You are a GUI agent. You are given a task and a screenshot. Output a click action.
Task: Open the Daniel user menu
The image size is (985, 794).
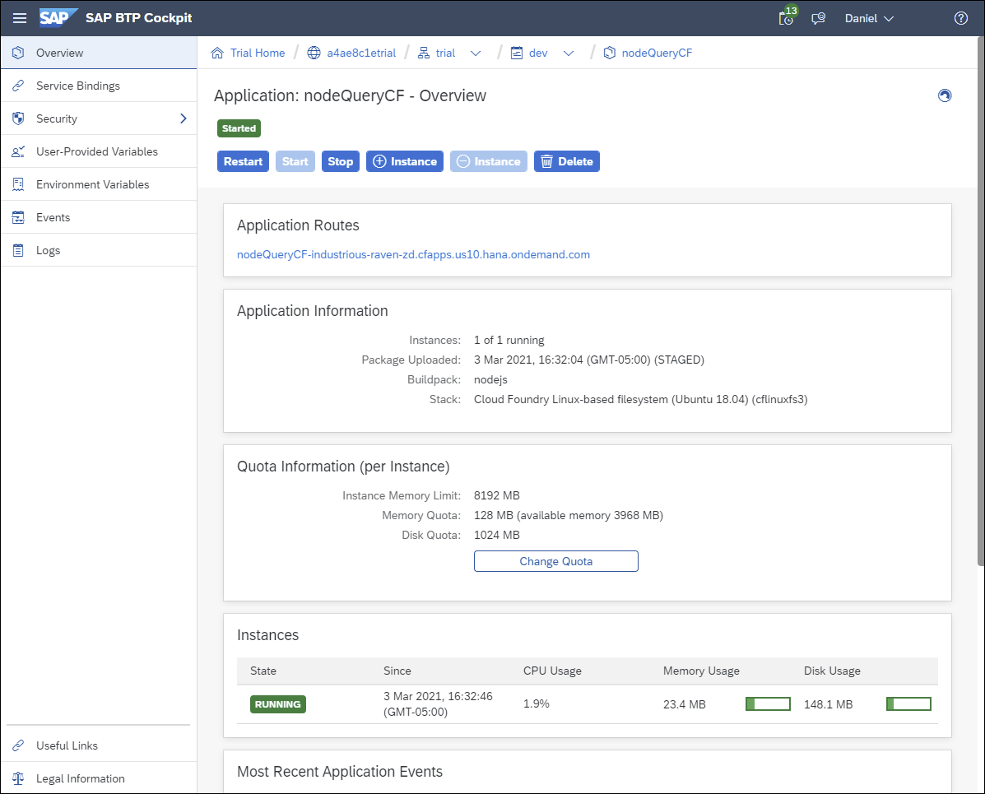pos(869,18)
